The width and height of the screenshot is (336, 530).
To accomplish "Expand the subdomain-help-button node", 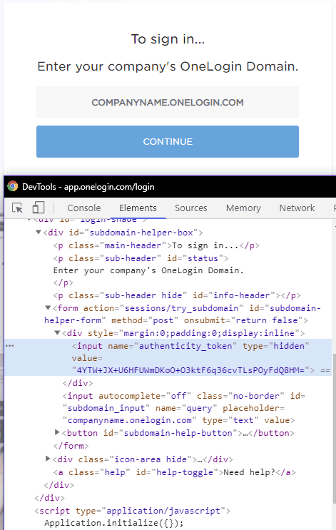I will click(x=57, y=432).
